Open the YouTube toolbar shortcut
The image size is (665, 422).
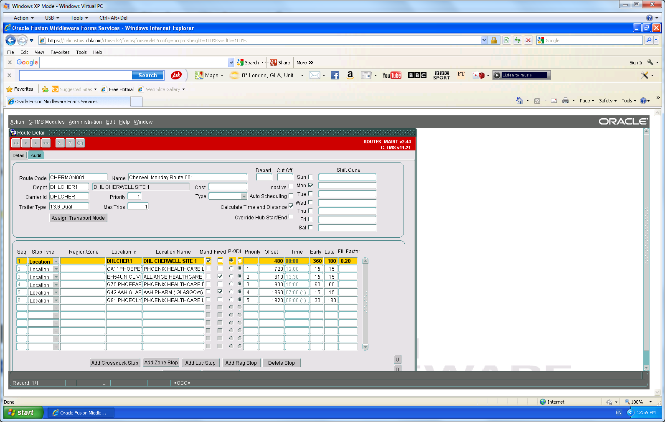392,75
